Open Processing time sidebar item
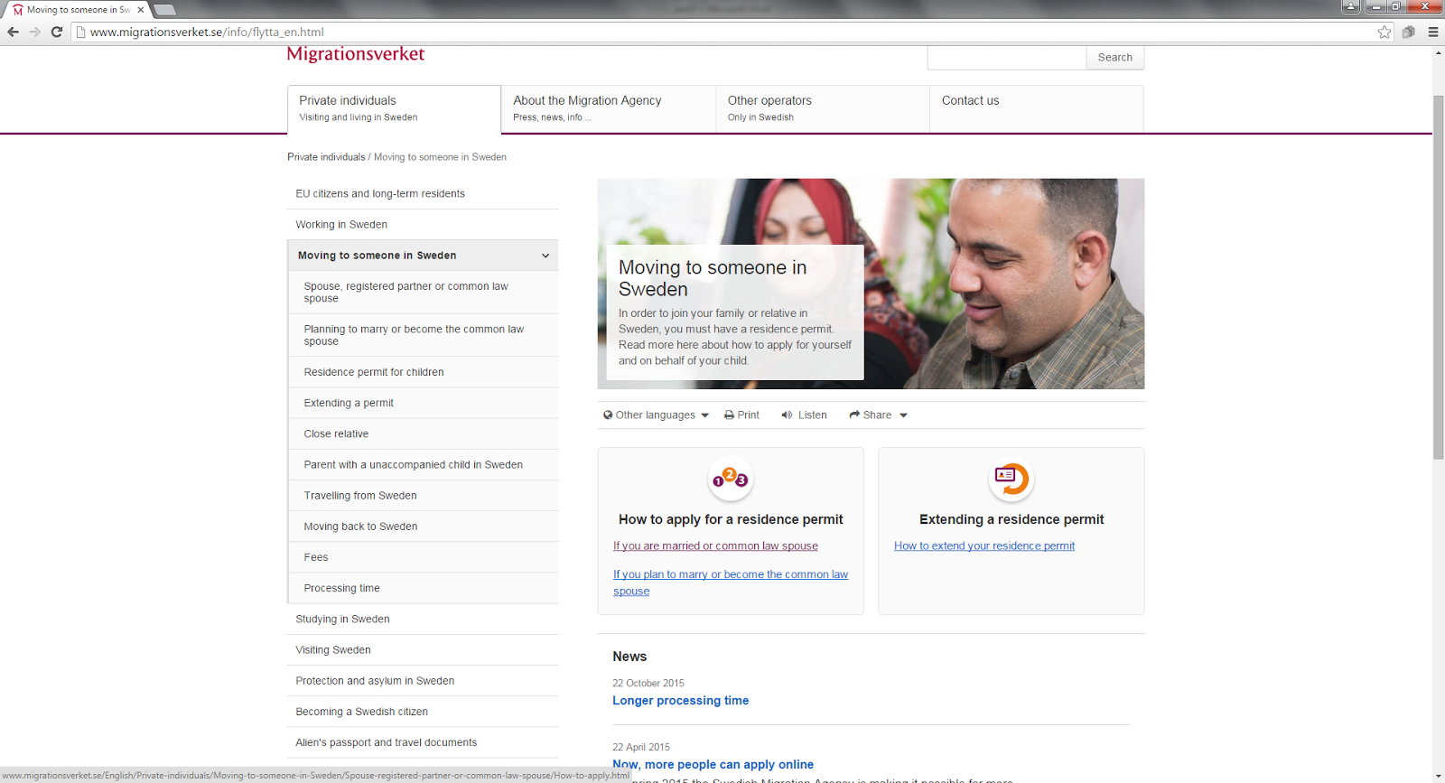The height and width of the screenshot is (783, 1445). (423, 588)
